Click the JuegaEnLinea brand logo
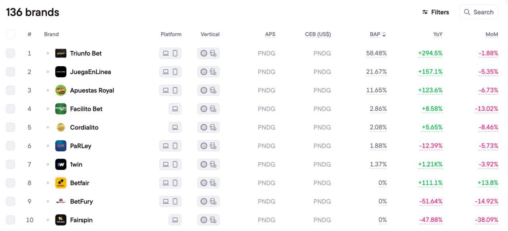Image resolution: width=508 pixels, height=231 pixels. click(x=61, y=72)
